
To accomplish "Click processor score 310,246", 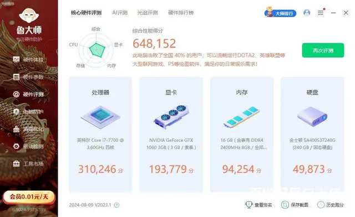I will 97,169.
